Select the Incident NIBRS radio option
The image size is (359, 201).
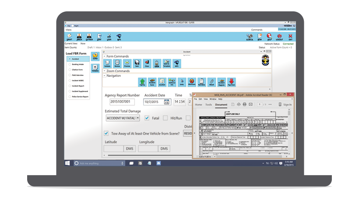click(70, 80)
